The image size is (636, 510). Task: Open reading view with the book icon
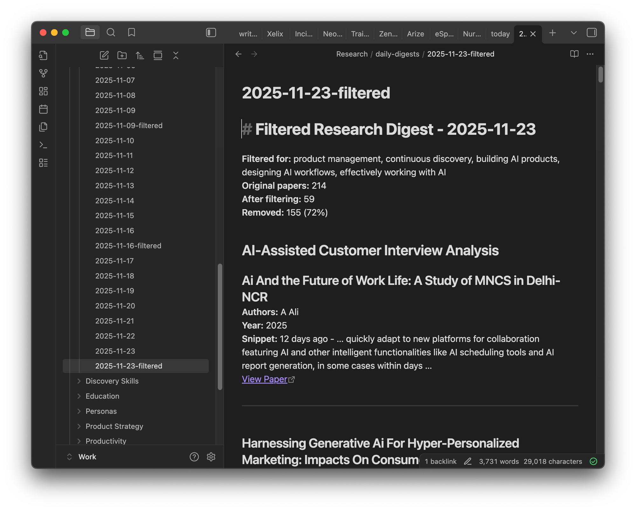pos(575,54)
